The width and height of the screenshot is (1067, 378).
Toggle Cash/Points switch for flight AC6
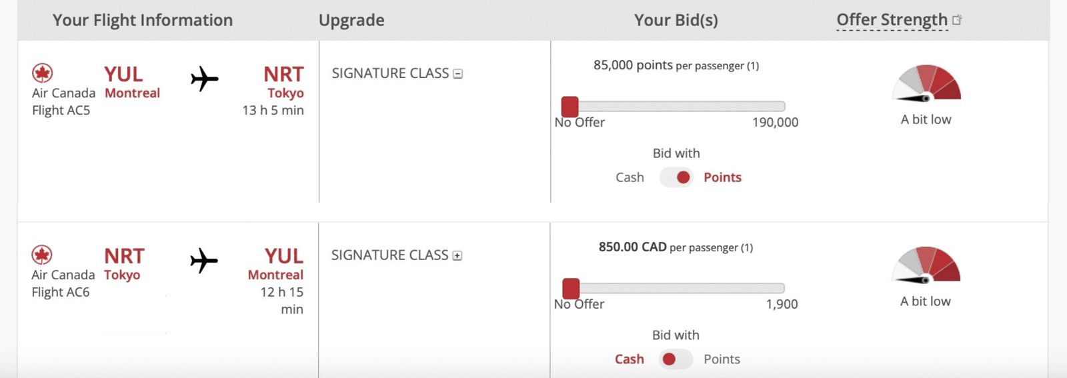click(x=676, y=359)
